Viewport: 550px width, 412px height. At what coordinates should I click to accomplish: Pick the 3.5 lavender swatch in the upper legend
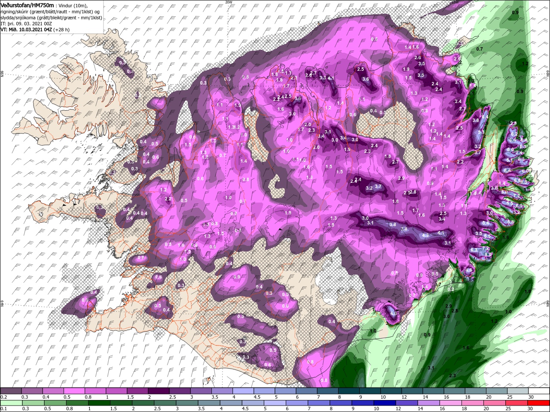221,391
